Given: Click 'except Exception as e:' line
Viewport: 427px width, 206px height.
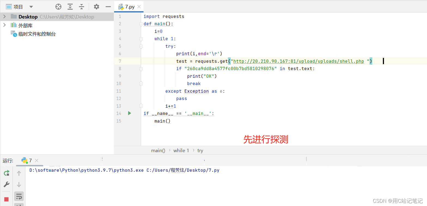Looking at the screenshot, I should (x=195, y=91).
